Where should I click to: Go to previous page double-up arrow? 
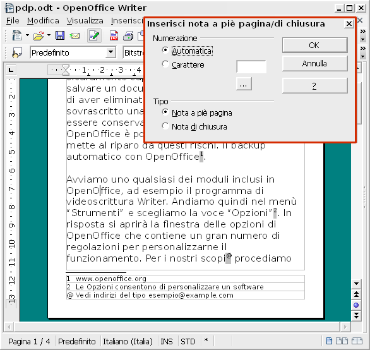point(356,294)
